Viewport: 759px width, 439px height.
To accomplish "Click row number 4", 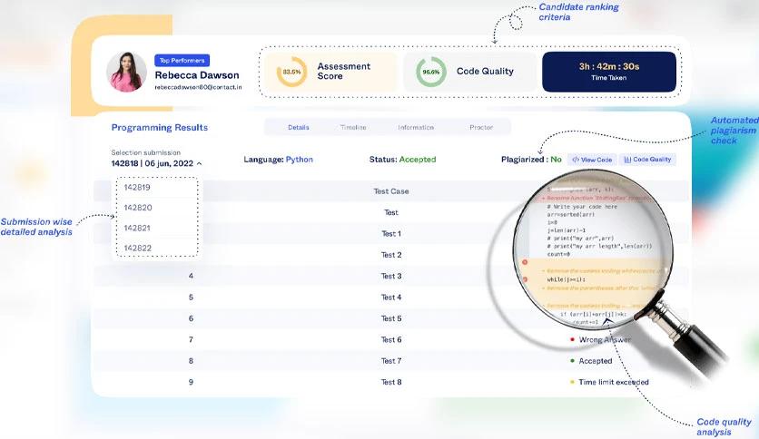I will [x=191, y=276].
